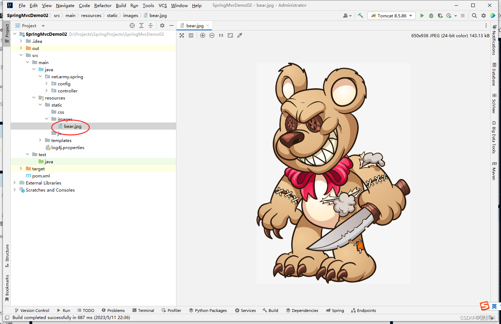The height and width of the screenshot is (324, 501).
Task: Toggle the SciView side panel
Action: (x=494, y=103)
